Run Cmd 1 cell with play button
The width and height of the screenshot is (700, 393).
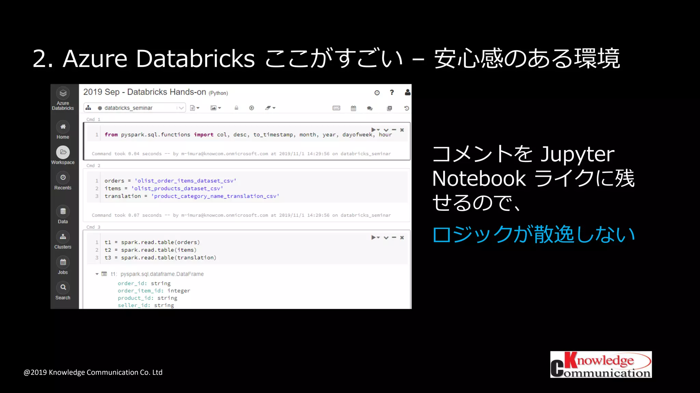[375, 130]
